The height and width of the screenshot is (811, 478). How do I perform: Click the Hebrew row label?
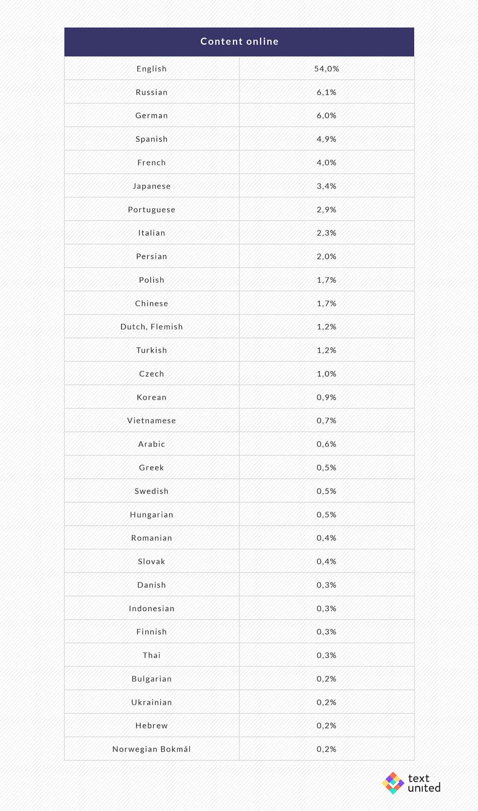[152, 726]
